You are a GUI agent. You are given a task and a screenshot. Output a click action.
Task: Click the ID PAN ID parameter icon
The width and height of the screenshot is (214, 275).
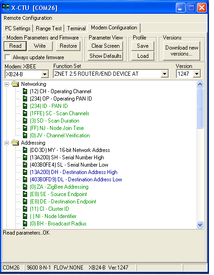coord(25,106)
